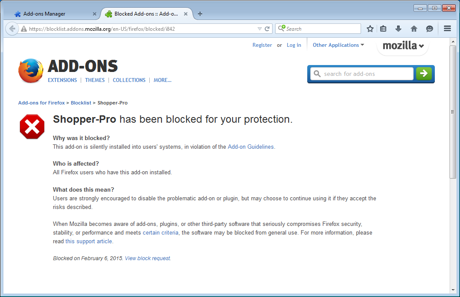Viewport: 460px width, 297px height.
Task: Click the bookmark star icon
Action: coord(370,29)
